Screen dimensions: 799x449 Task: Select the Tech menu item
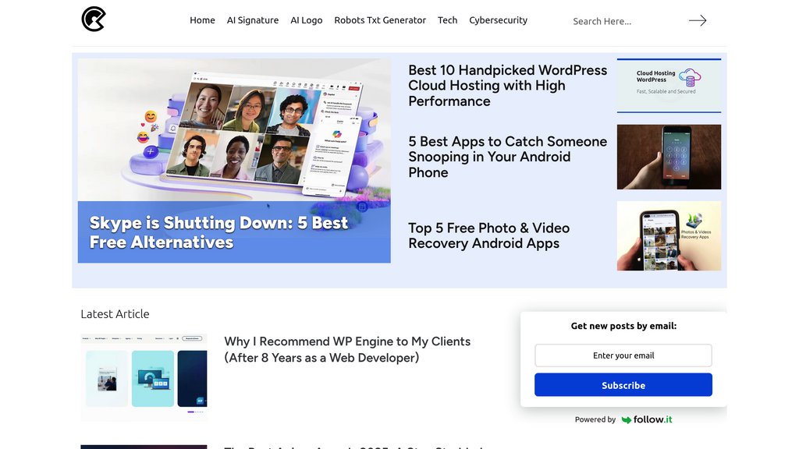click(447, 19)
